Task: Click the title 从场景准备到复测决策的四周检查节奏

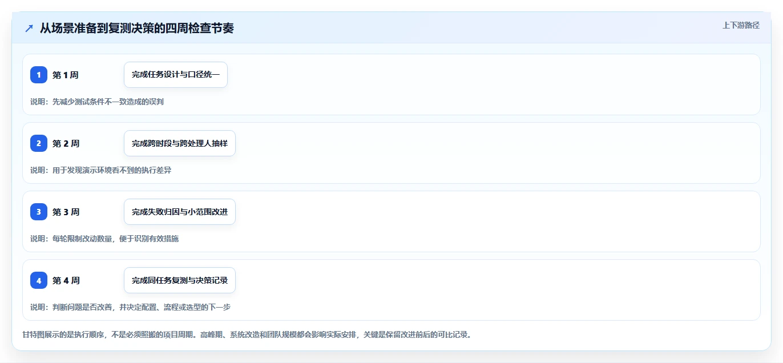Action: click(x=136, y=28)
